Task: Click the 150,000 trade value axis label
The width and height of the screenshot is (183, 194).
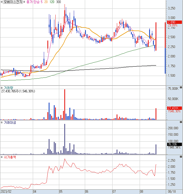Action: [173, 134]
